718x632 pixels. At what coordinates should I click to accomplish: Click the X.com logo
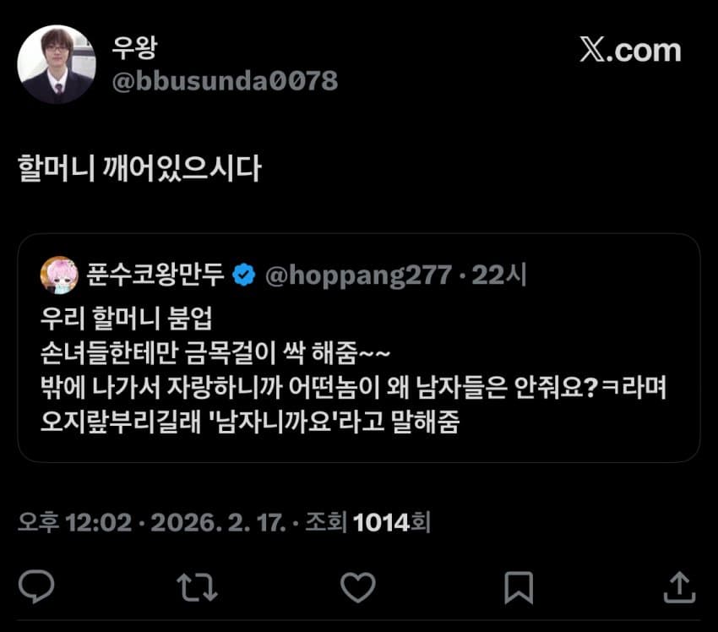pyautogui.click(x=630, y=50)
